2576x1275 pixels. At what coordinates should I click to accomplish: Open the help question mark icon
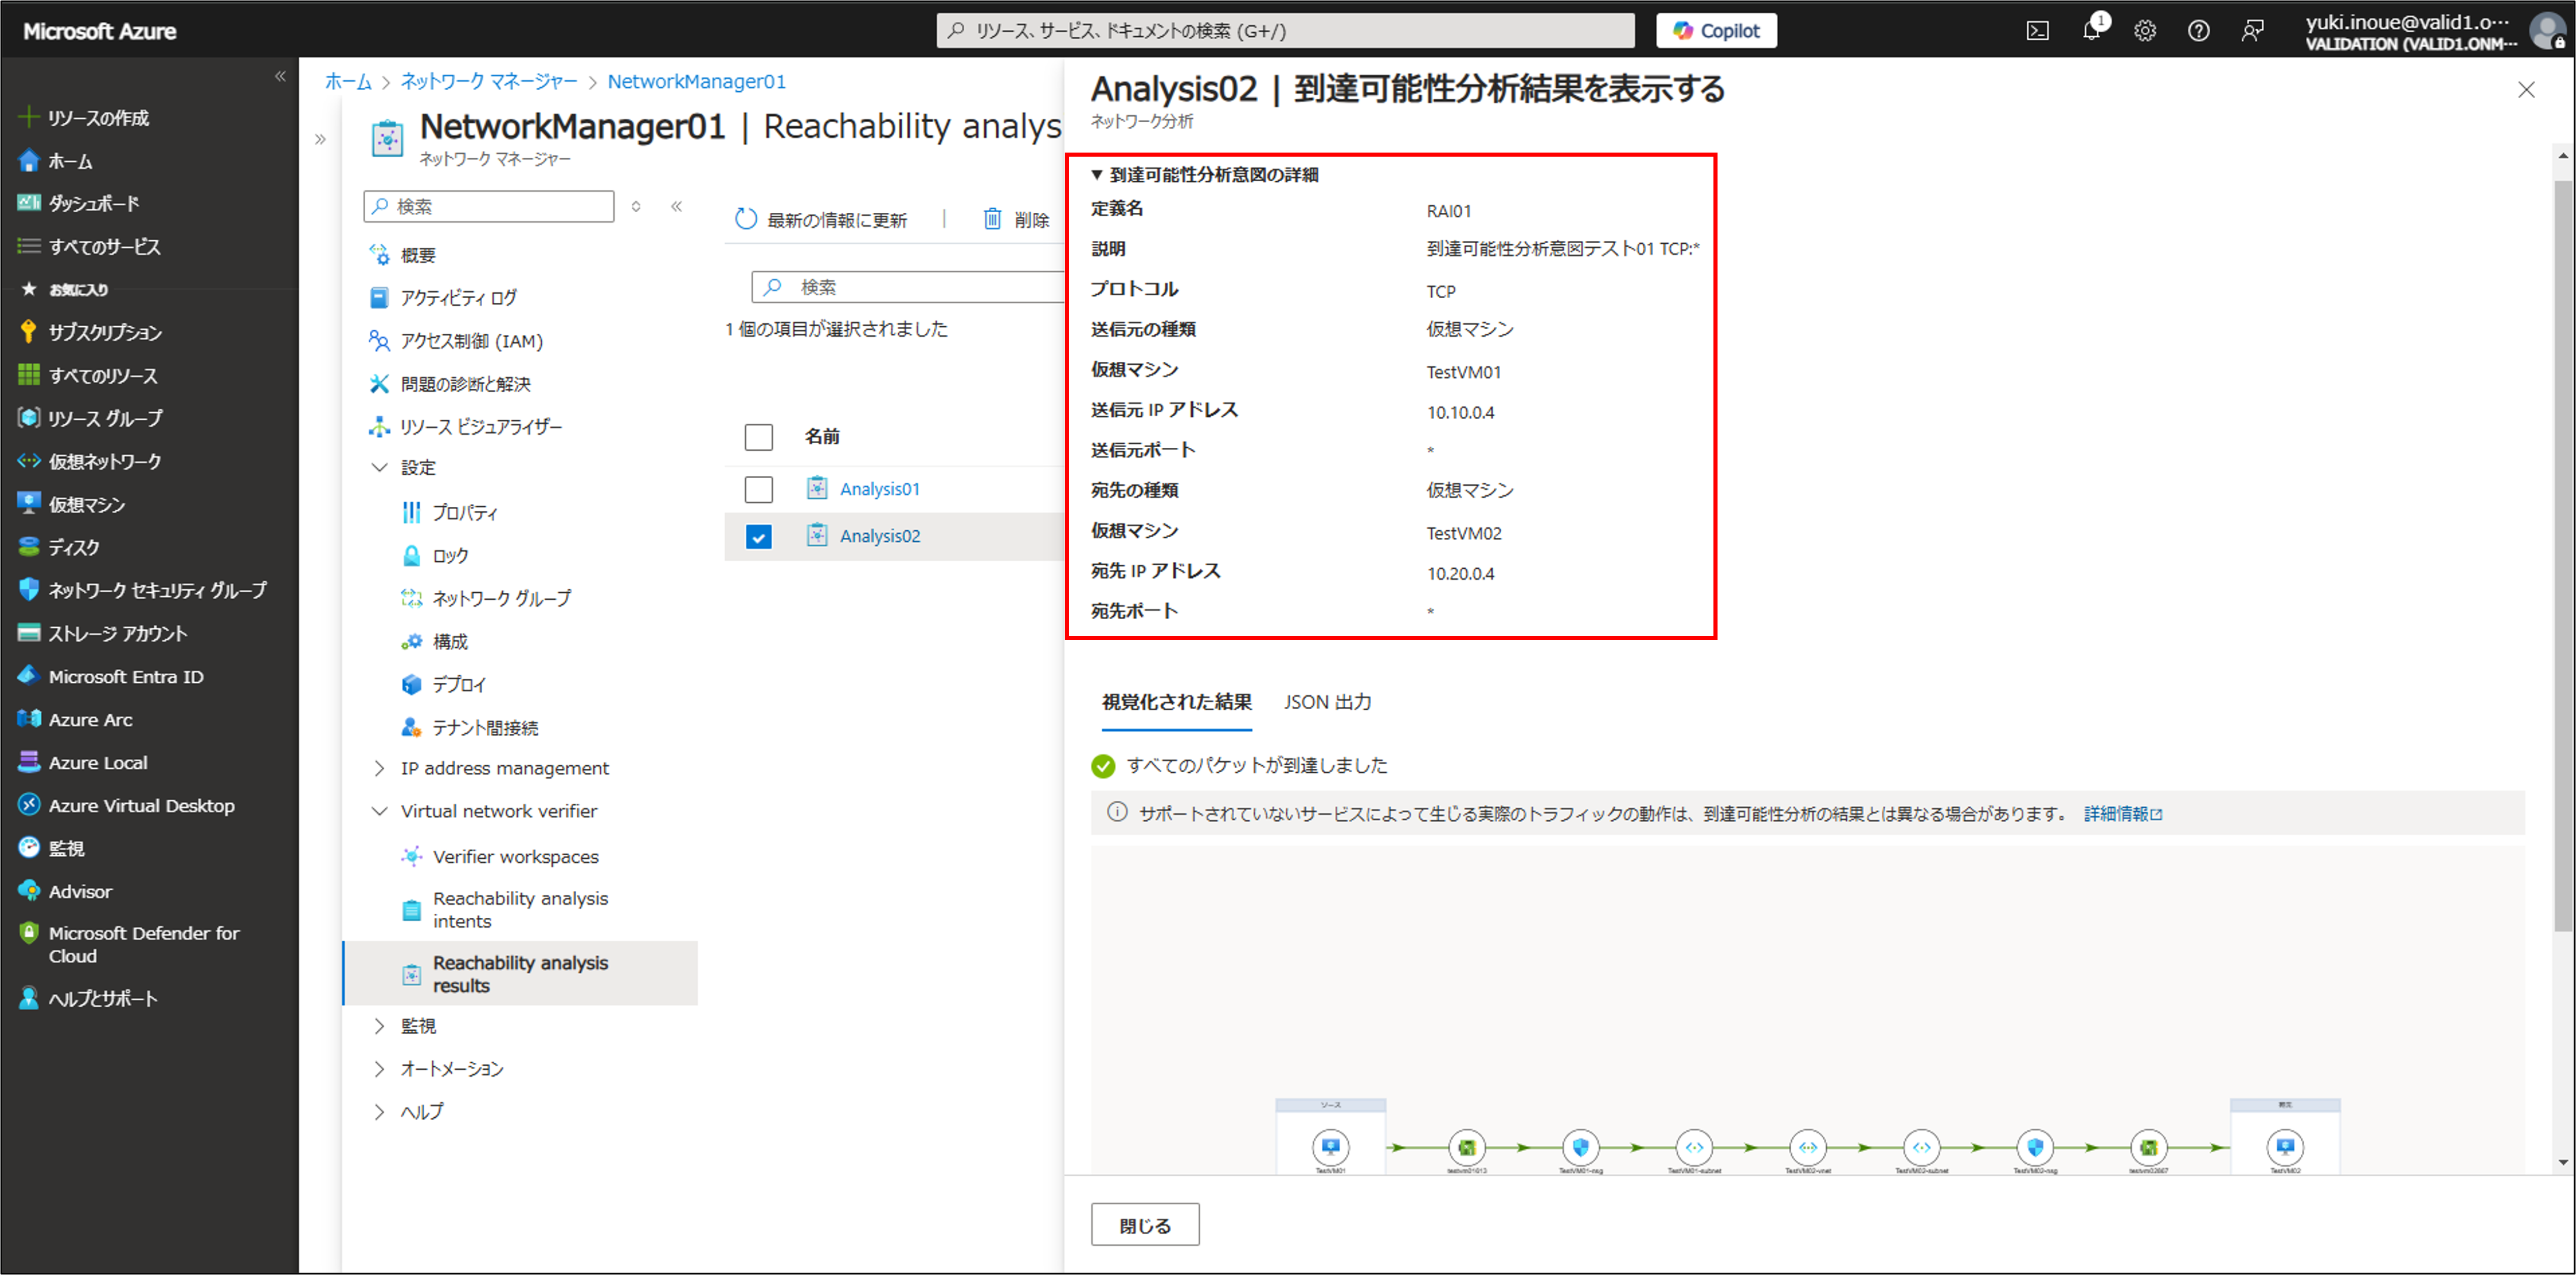2198,31
